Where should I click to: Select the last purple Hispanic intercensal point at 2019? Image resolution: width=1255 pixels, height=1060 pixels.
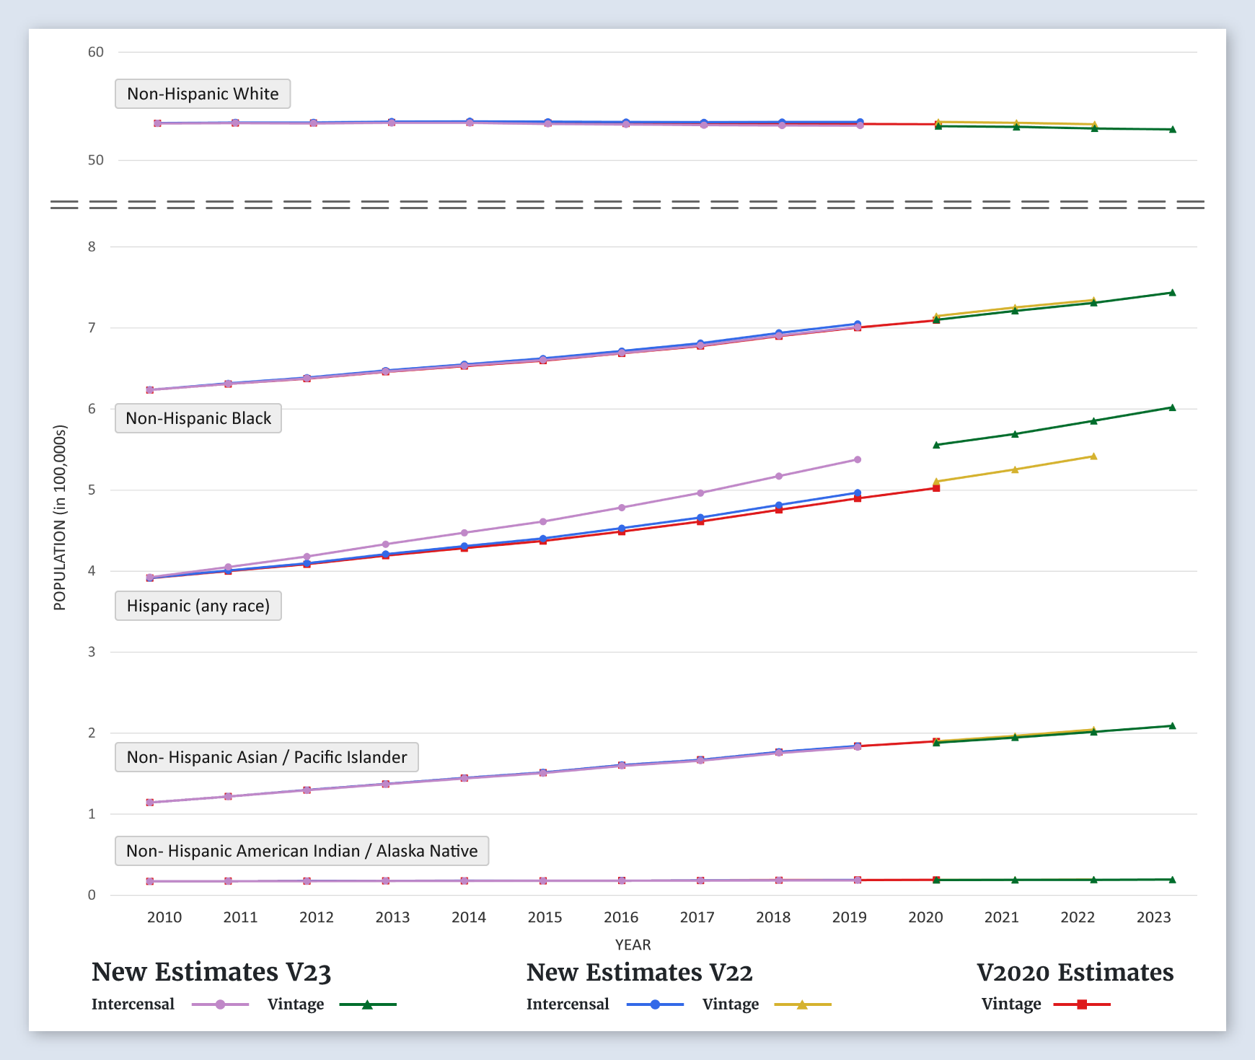(858, 459)
